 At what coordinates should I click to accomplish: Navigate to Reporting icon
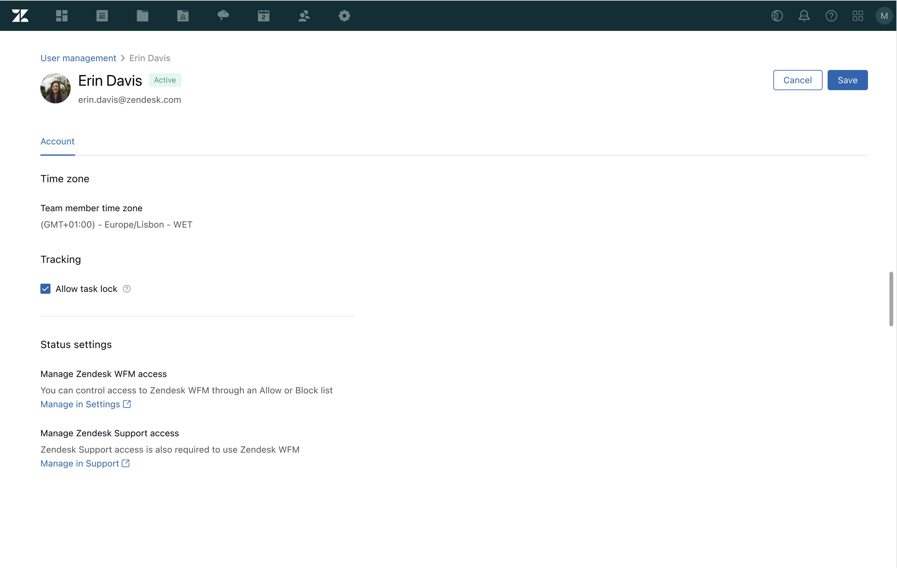tap(103, 15)
